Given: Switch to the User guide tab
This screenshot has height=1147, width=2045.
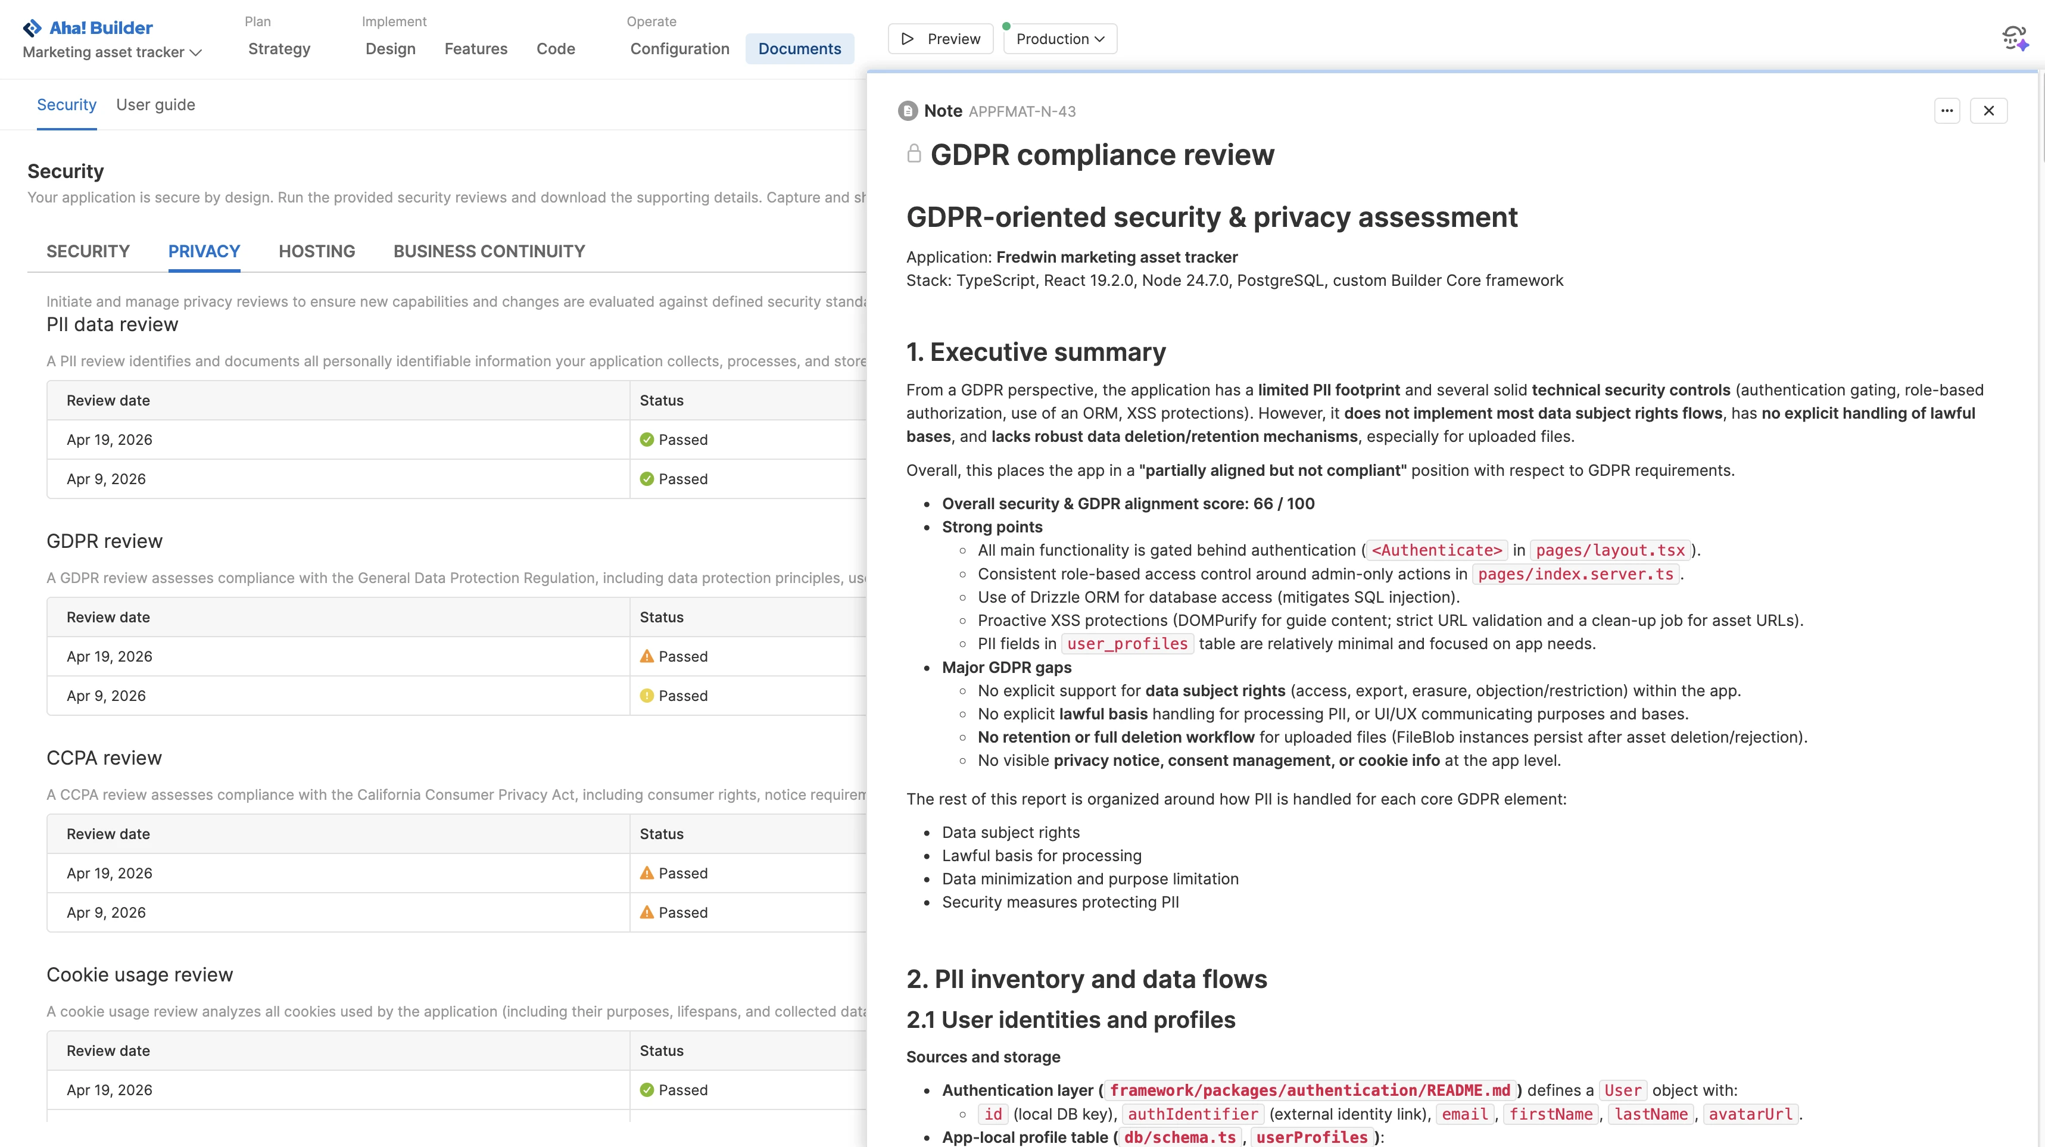Looking at the screenshot, I should pyautogui.click(x=155, y=104).
